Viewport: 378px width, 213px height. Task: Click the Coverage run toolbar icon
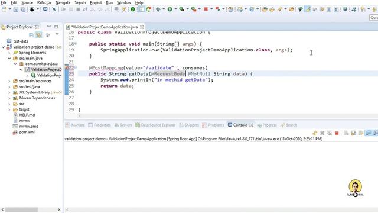click(x=181, y=9)
